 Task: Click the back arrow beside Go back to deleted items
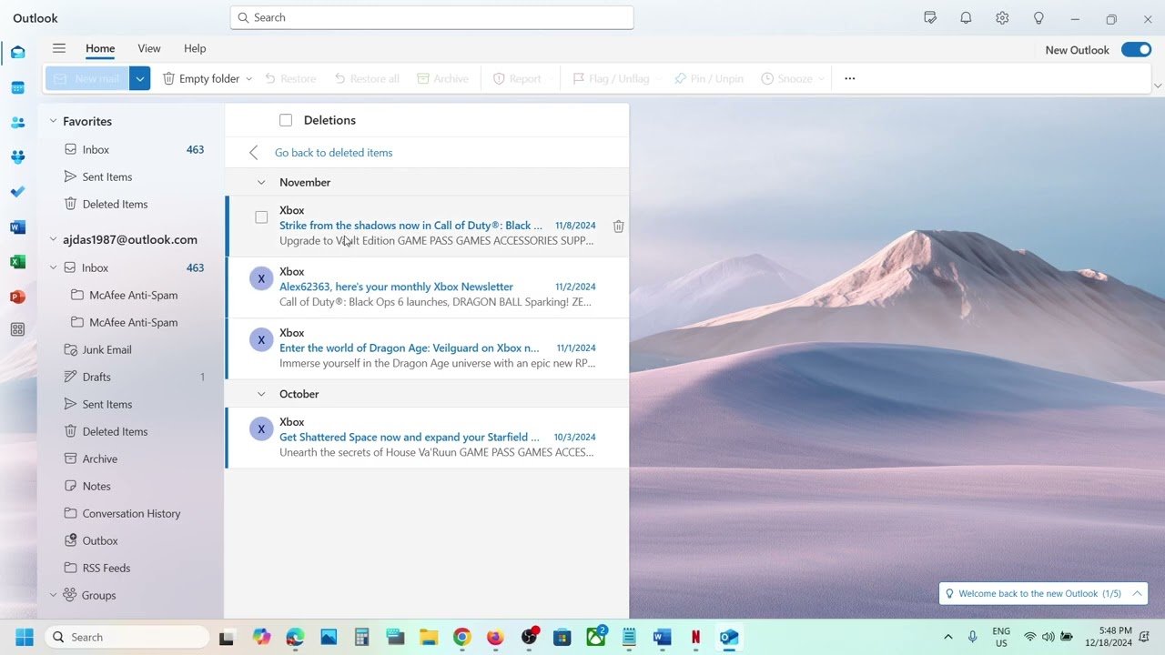tap(254, 153)
